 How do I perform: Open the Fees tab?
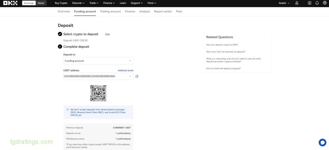[179, 12]
